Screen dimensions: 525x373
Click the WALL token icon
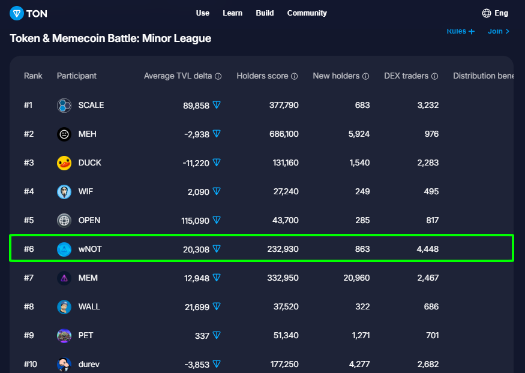(x=64, y=307)
